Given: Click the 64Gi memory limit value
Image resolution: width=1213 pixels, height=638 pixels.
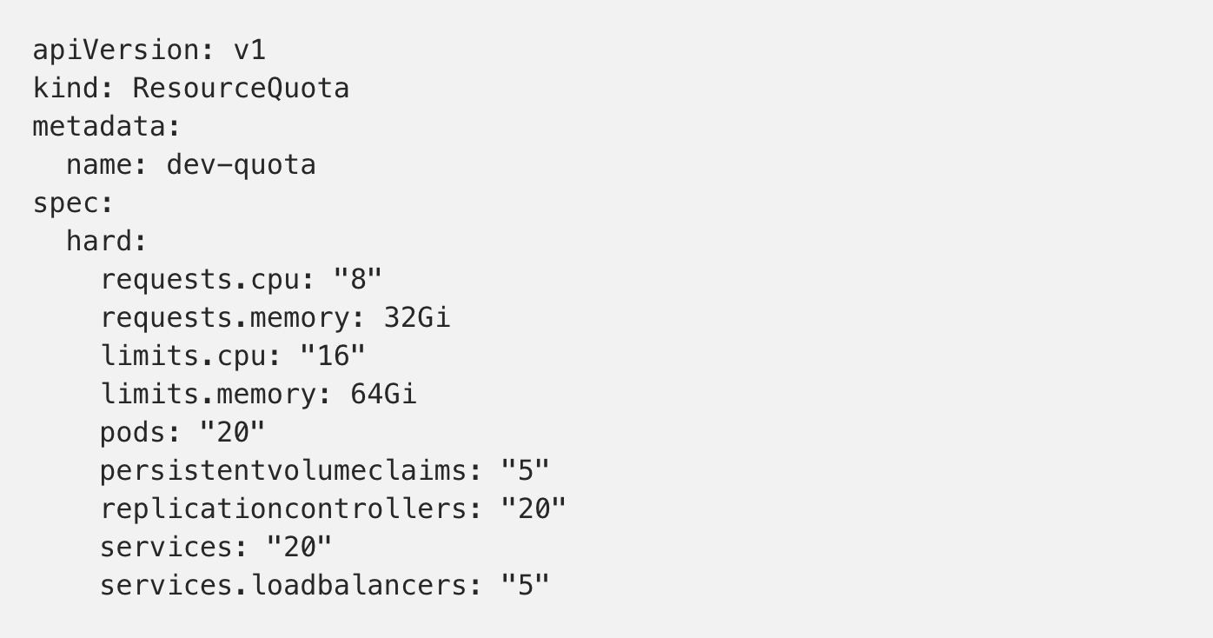Looking at the screenshot, I should (x=383, y=395).
